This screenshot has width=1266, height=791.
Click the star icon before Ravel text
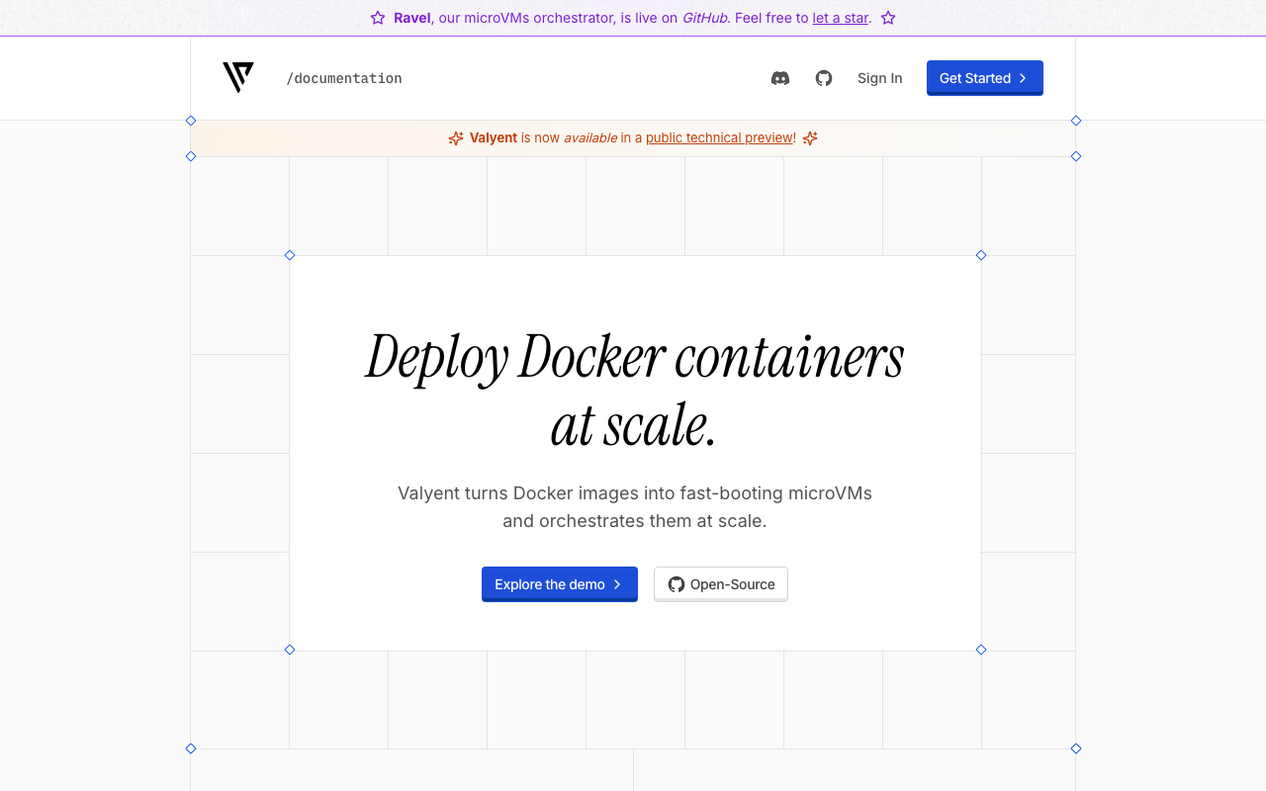click(x=378, y=18)
